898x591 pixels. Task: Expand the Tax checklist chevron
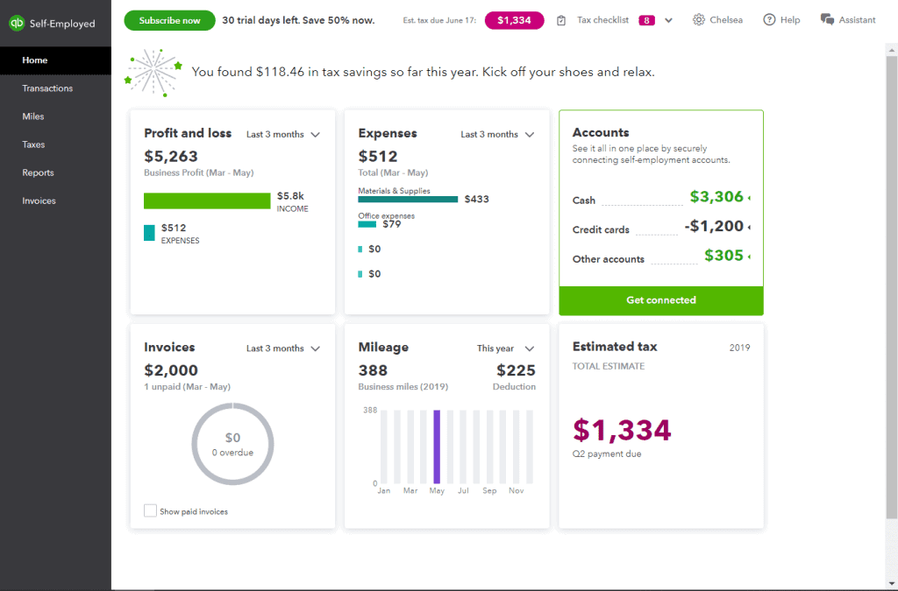[x=668, y=19]
